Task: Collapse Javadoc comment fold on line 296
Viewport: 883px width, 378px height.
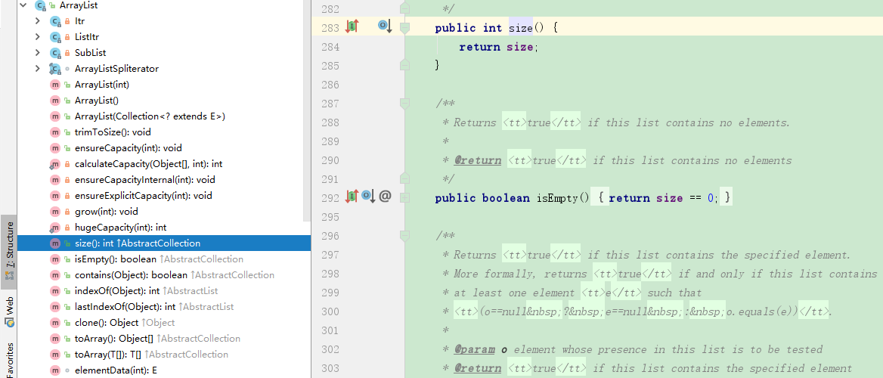Action: click(x=404, y=235)
